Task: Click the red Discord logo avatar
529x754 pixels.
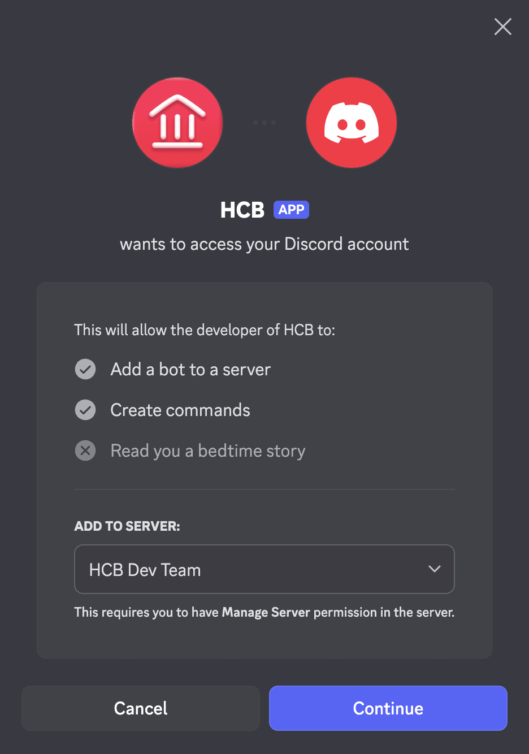Action: coord(352,123)
